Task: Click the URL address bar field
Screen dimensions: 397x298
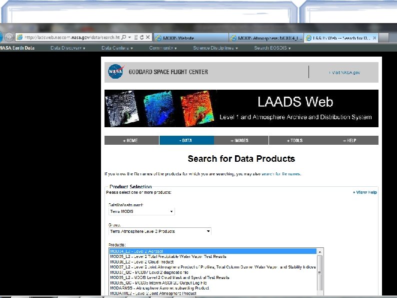Action: pyautogui.click(x=71, y=37)
